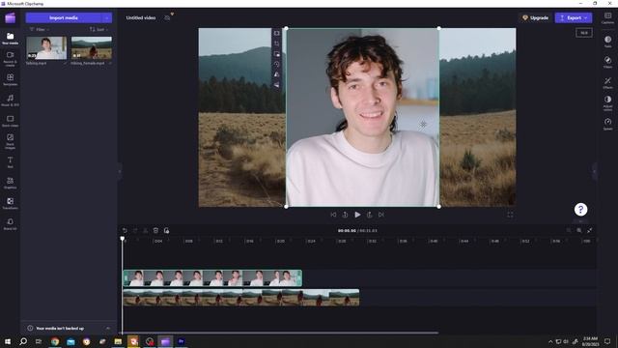Open the Windows Start menu
This screenshot has width=618, height=348.
tap(8, 341)
